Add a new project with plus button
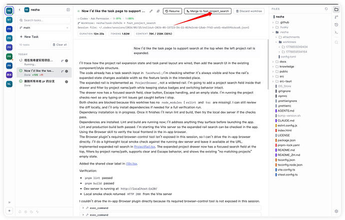Viewport: 345px width, 220px height. click(9, 211)
